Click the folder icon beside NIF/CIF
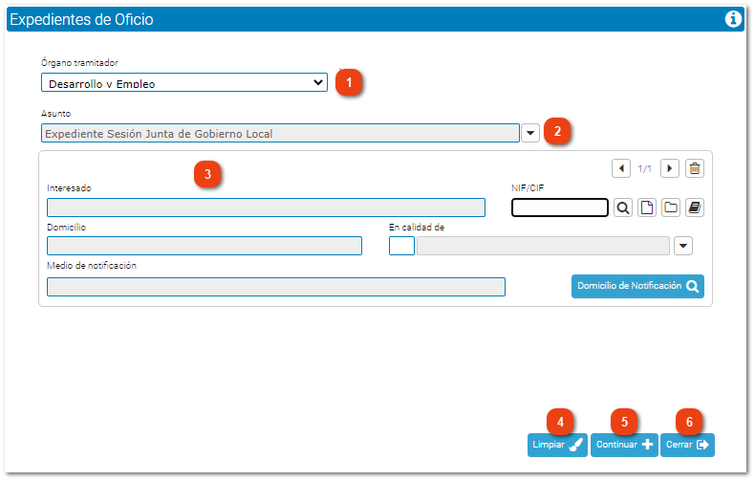This screenshot has width=755, height=481. (x=670, y=208)
